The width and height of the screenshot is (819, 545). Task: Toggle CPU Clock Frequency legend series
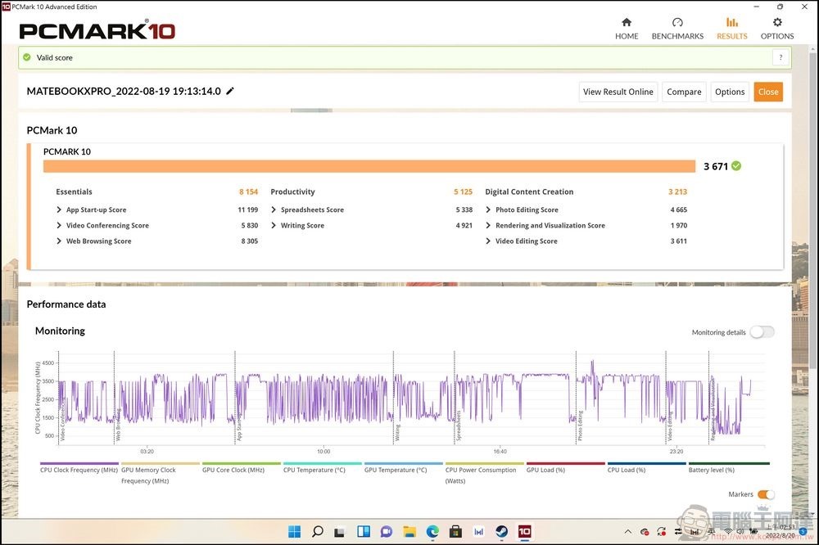point(79,471)
